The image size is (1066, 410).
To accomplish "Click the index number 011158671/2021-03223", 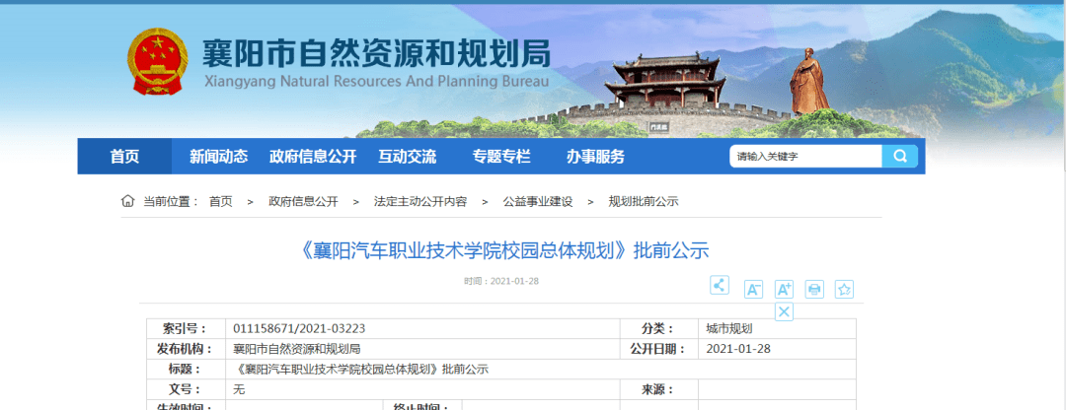I will pos(299,328).
